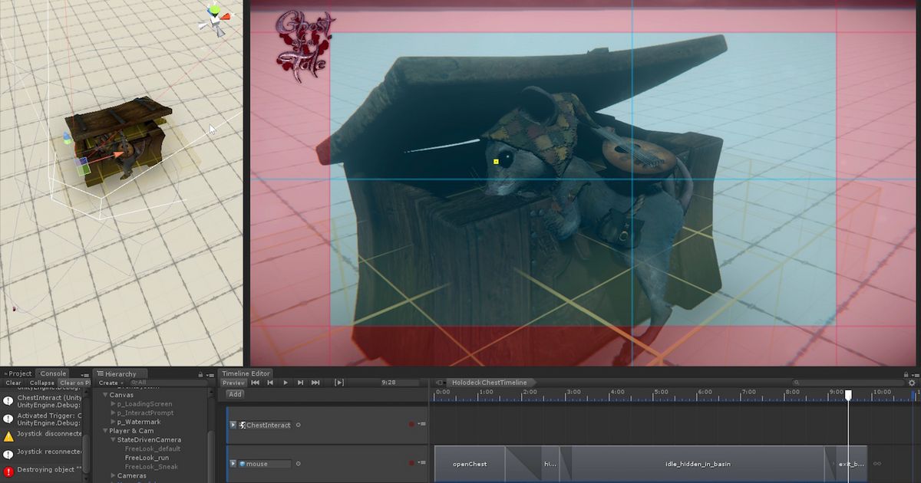Open object picker for mouse track
This screenshot has width=921, height=483.
pos(299,464)
